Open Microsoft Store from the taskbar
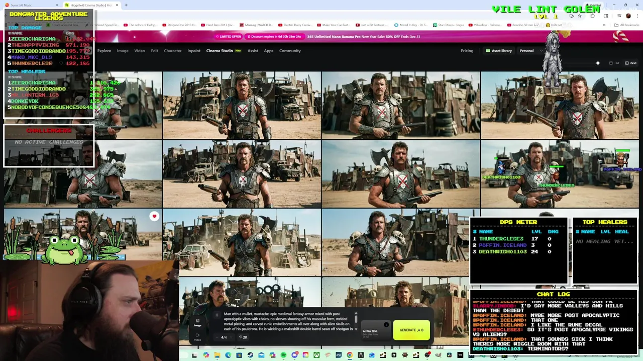 point(239,355)
